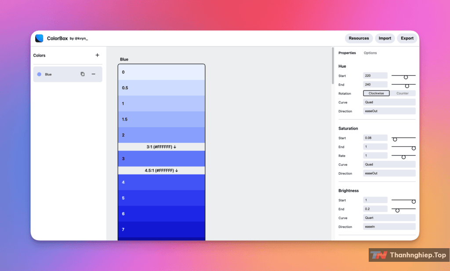Select color swatch step 1

[x=161, y=103]
